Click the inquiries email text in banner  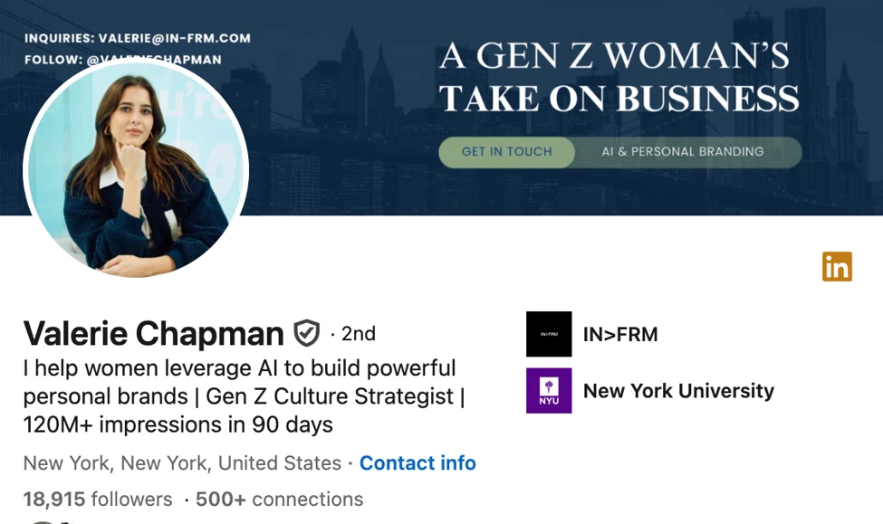(138, 38)
